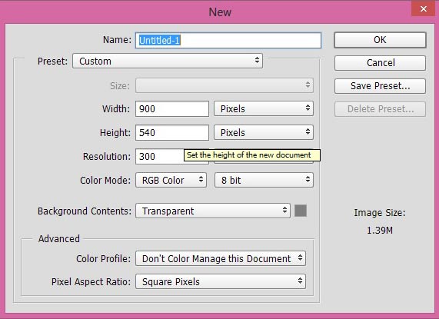Open Background Contents Transparent dropdown
Screen dimensions: 439x319
tap(213, 211)
